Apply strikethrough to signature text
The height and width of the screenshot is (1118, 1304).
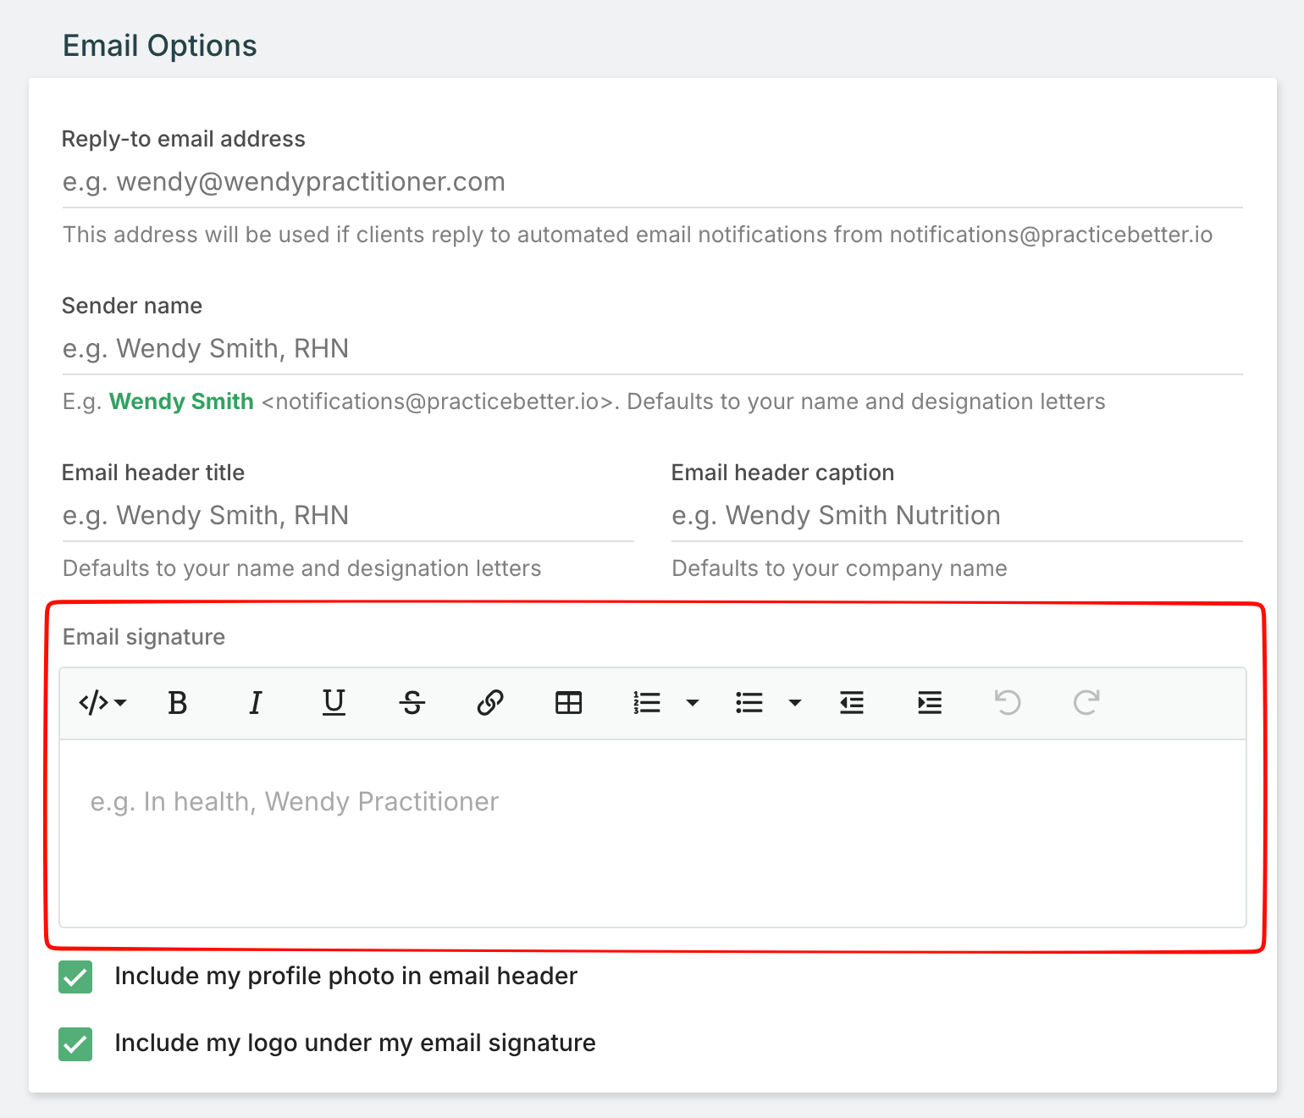pos(412,703)
